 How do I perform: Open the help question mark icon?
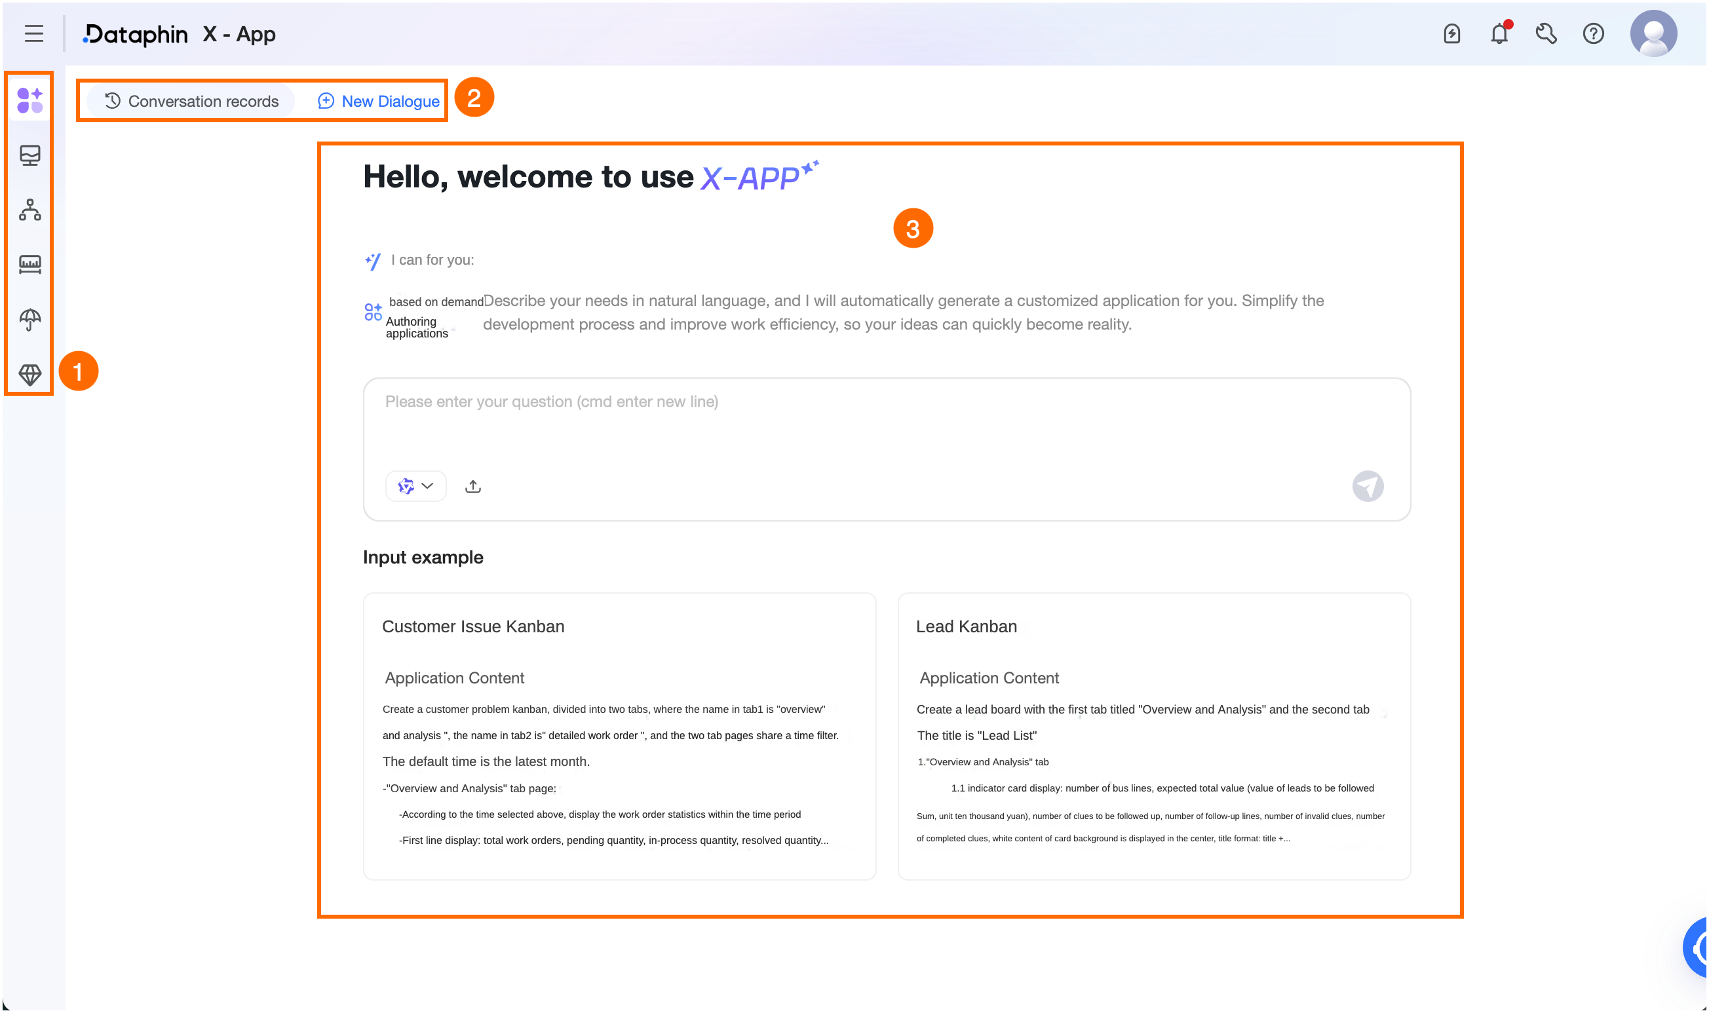point(1593,33)
